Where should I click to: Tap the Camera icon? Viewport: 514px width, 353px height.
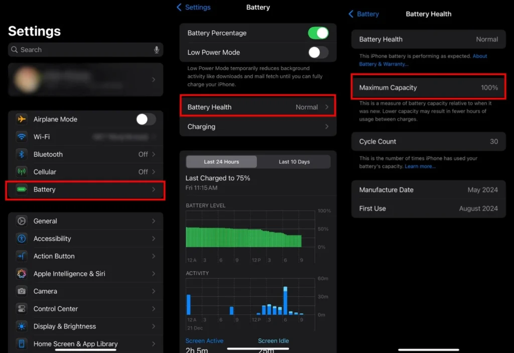22,291
